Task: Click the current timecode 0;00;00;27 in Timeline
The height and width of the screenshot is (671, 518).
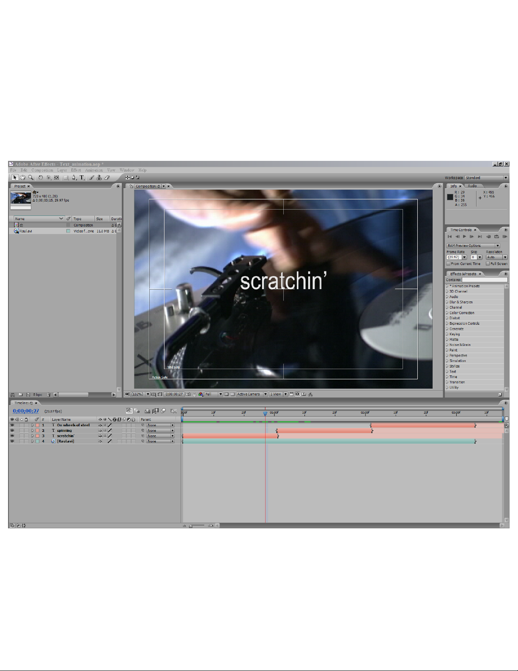Action: click(26, 411)
